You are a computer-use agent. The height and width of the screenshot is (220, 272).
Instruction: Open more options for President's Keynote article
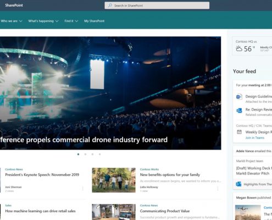click(x=82, y=188)
